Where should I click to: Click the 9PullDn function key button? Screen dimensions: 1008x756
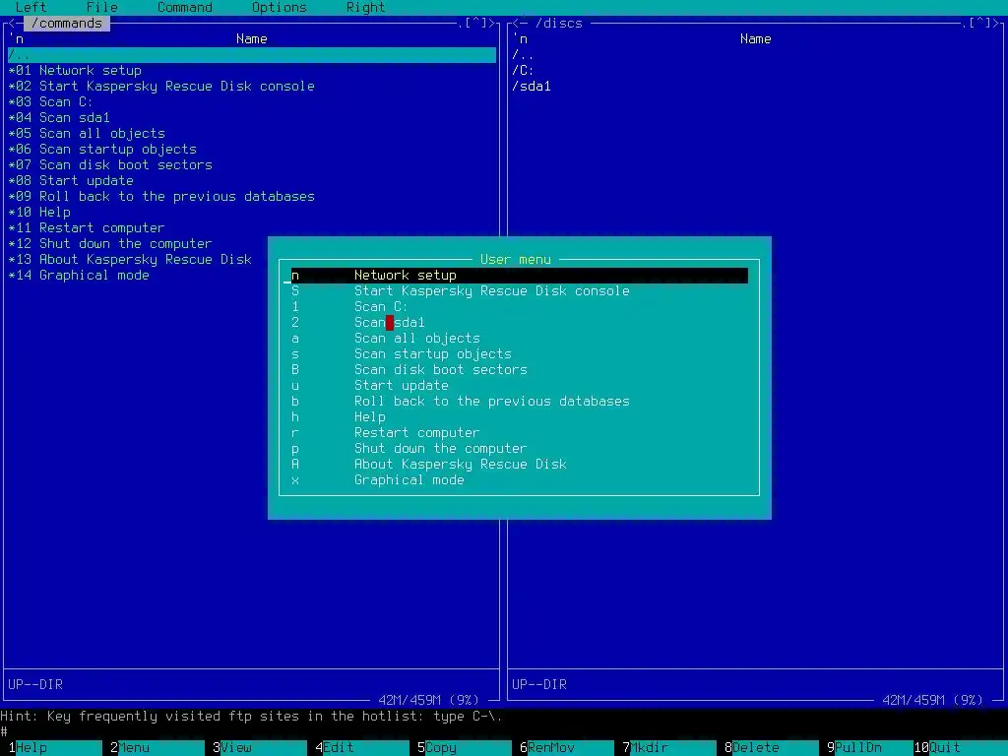pos(870,748)
